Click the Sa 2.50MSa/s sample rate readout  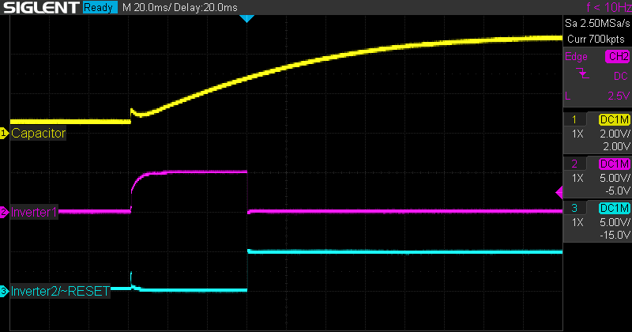(x=597, y=24)
